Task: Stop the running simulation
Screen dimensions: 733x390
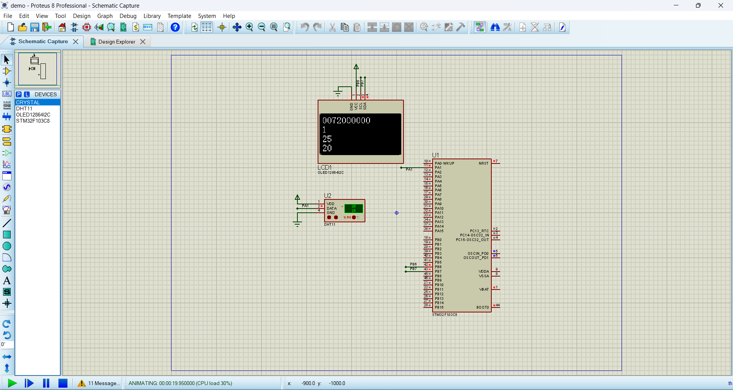Action: tap(63, 383)
